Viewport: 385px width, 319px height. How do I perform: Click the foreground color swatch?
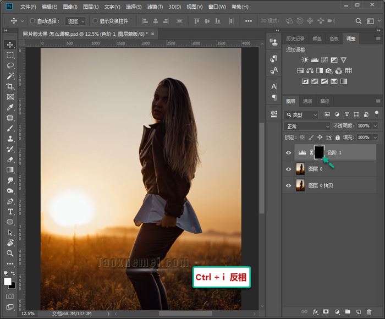pos(8,281)
